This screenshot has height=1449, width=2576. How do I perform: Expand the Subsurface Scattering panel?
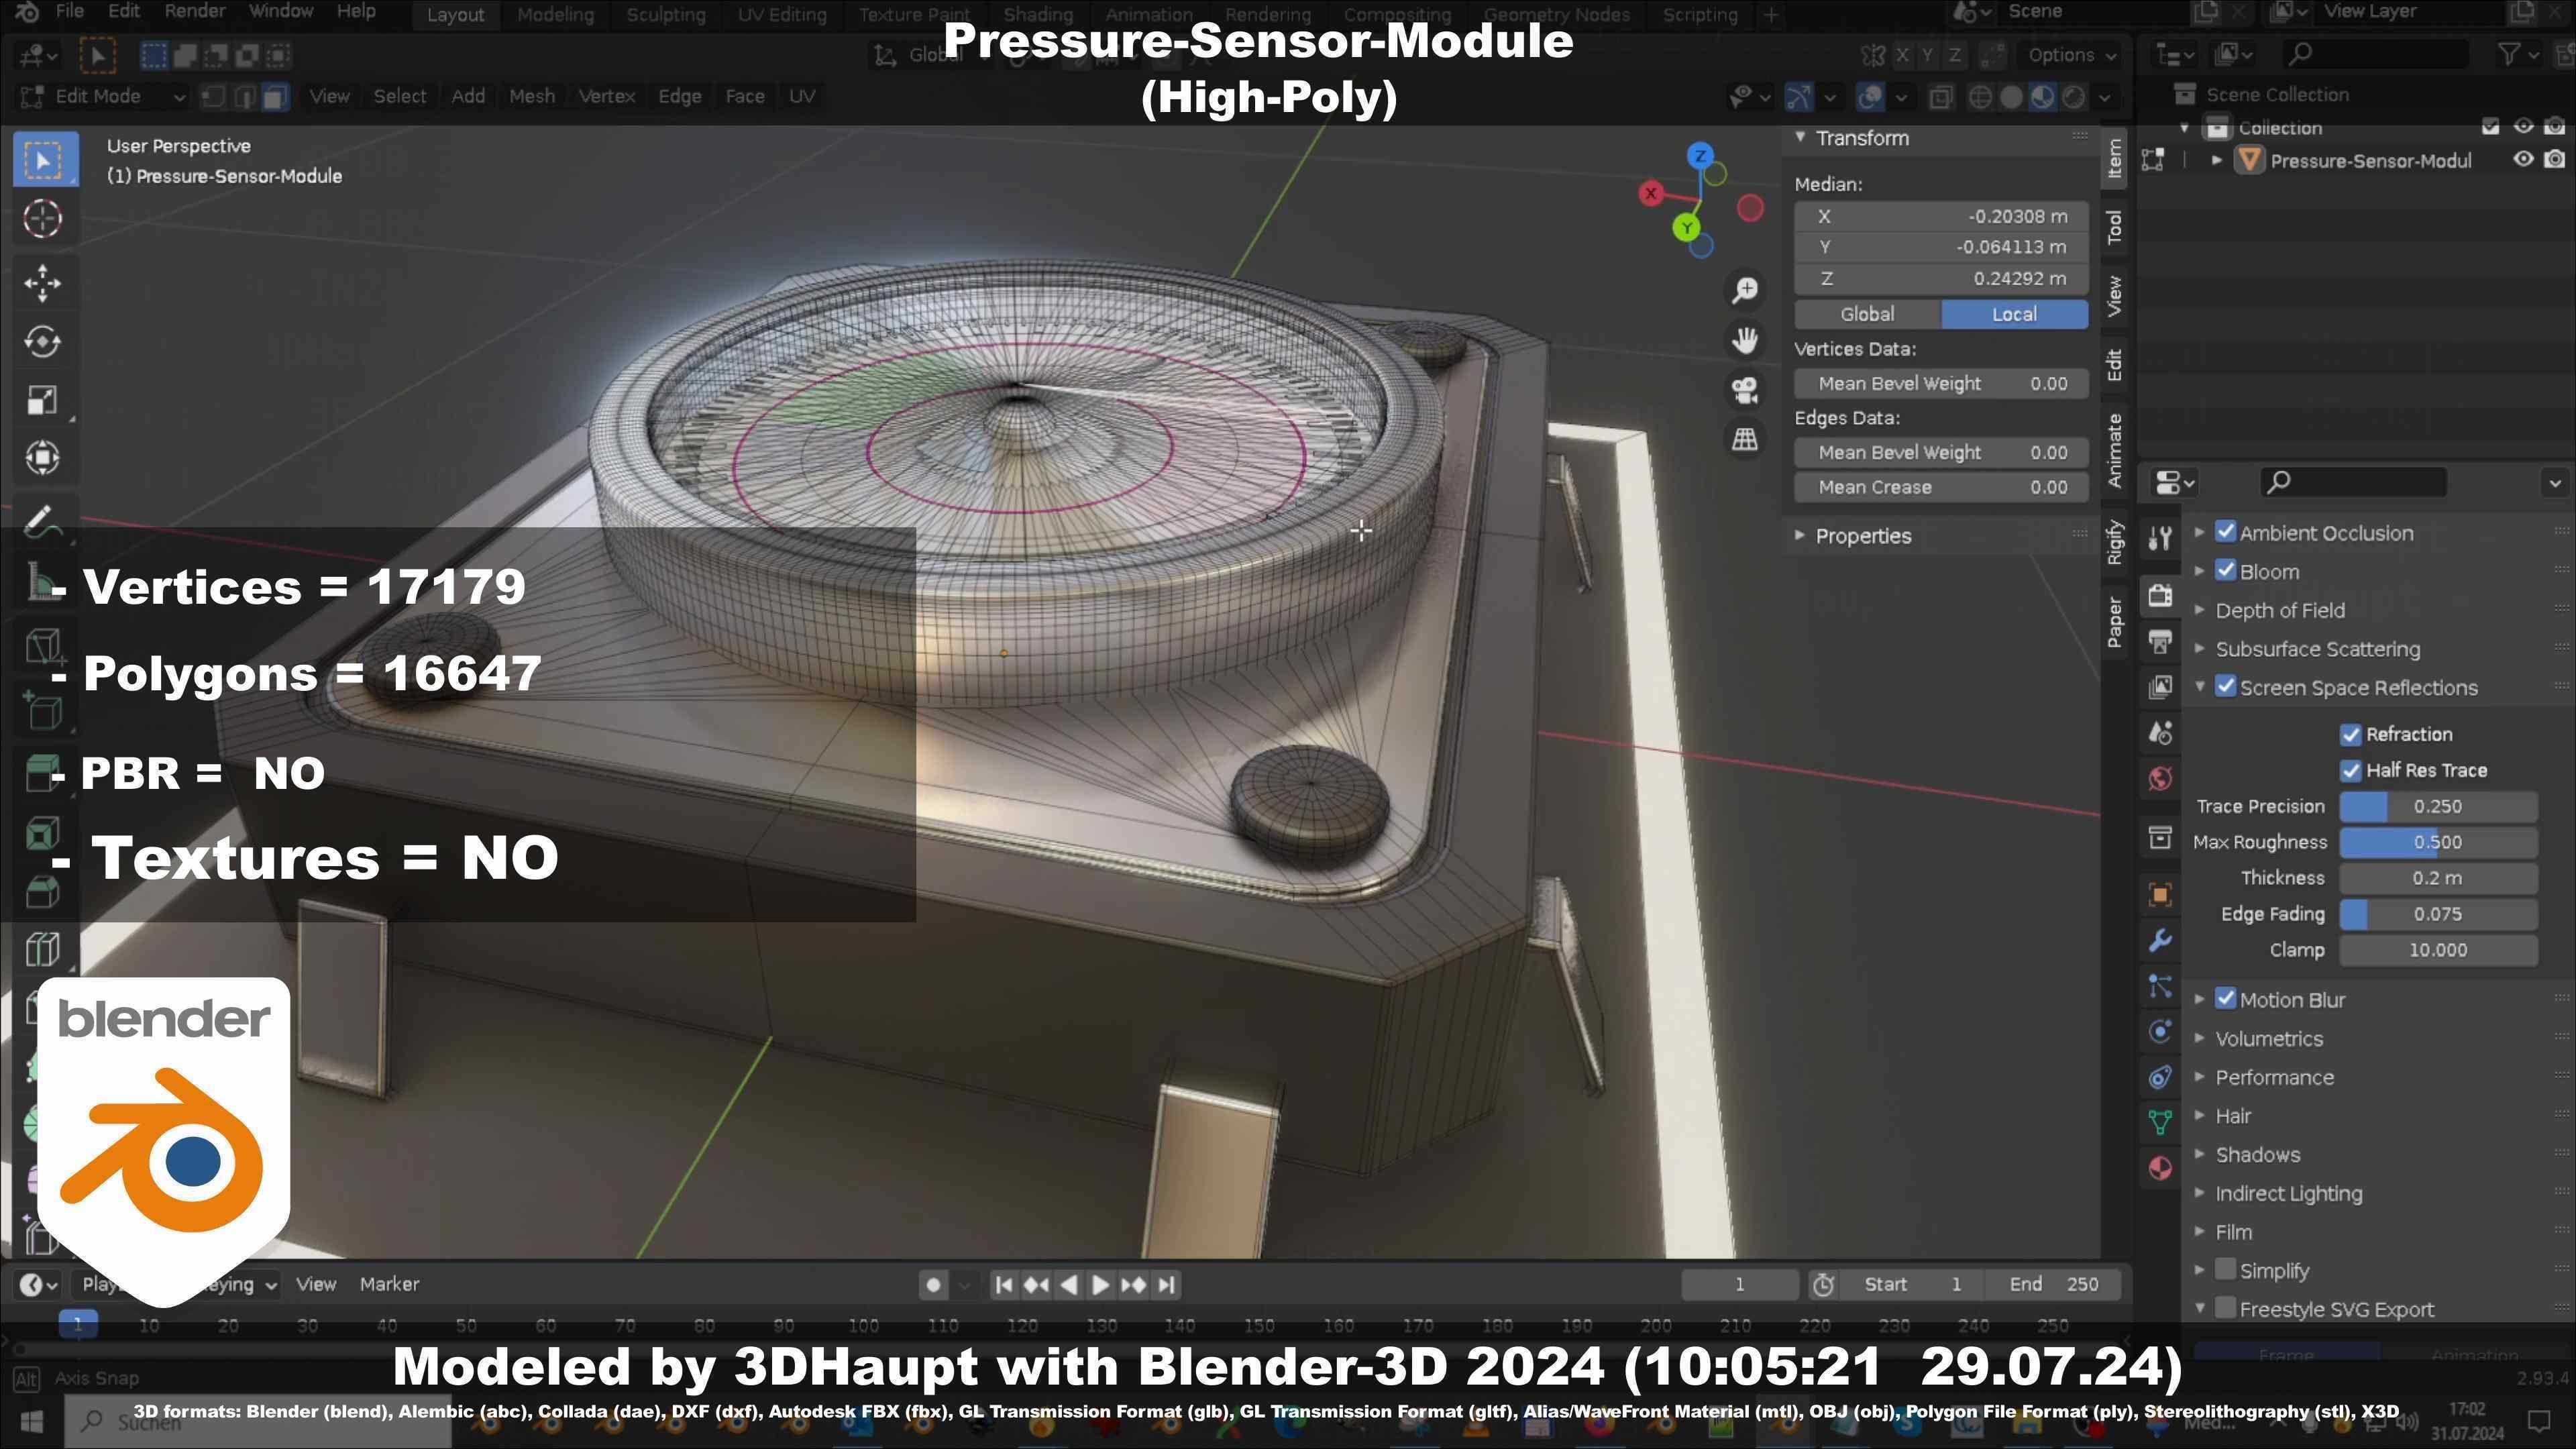point(2317,650)
